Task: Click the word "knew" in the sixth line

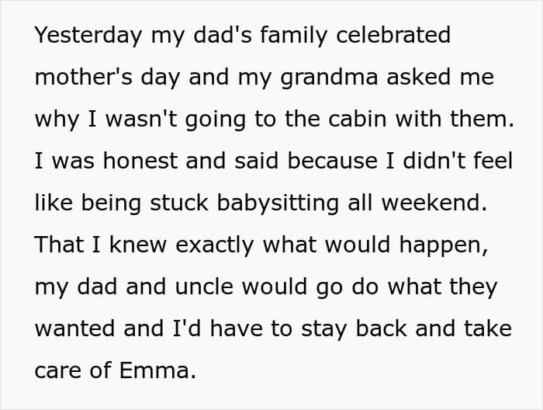Action: [138, 245]
